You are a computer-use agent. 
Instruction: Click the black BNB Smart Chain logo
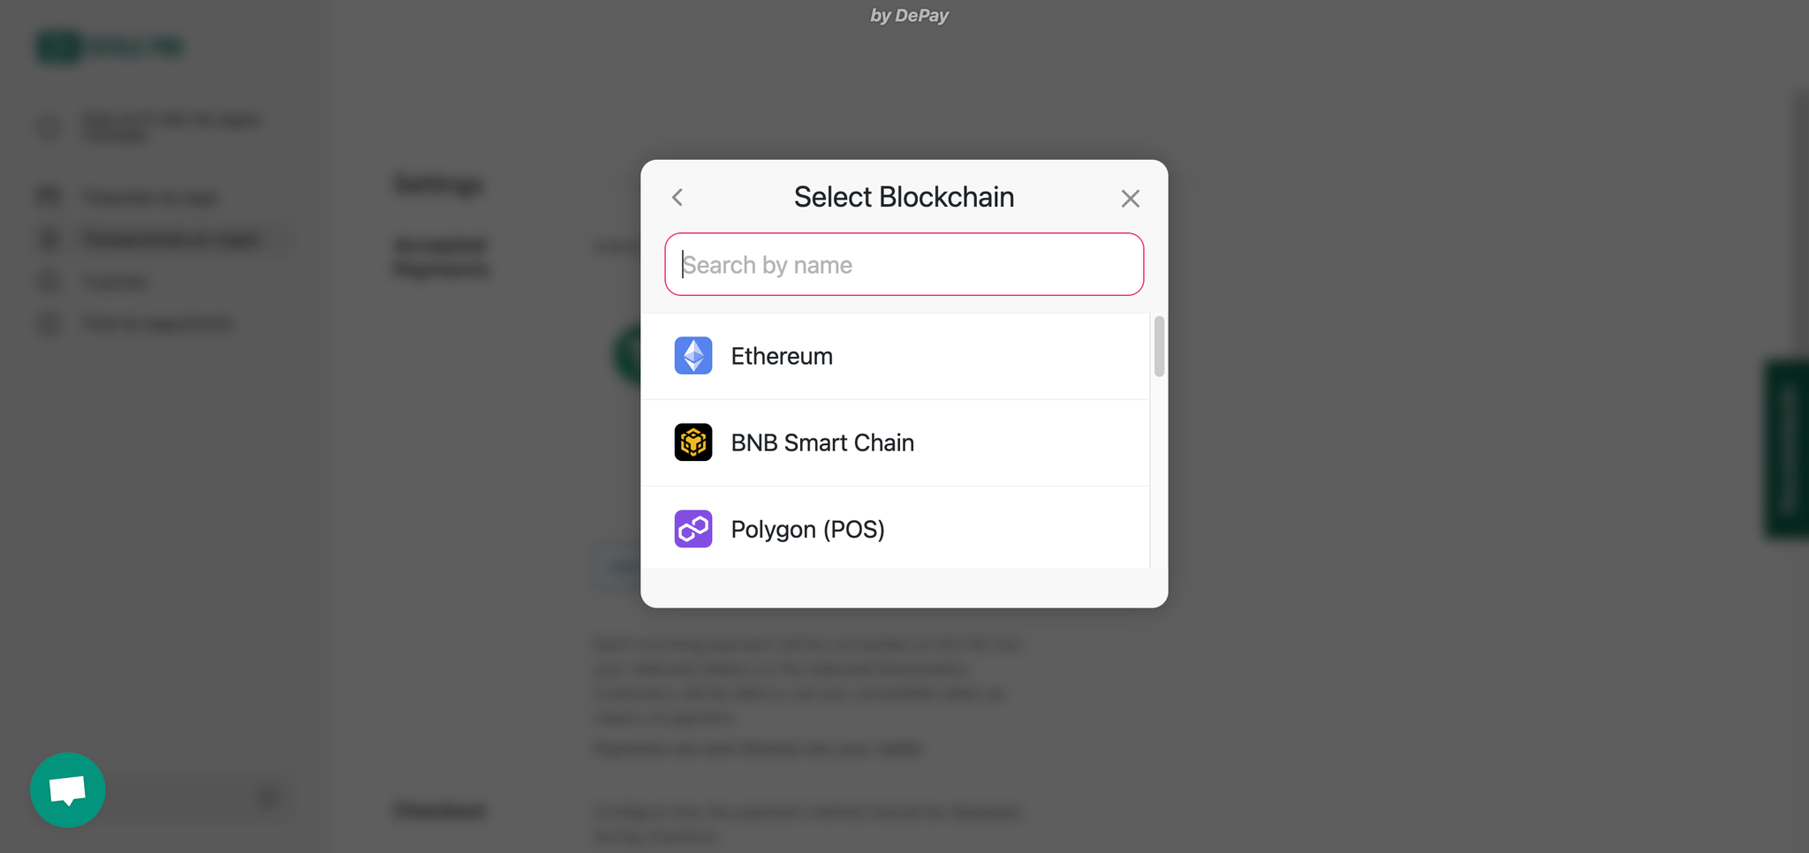click(693, 442)
